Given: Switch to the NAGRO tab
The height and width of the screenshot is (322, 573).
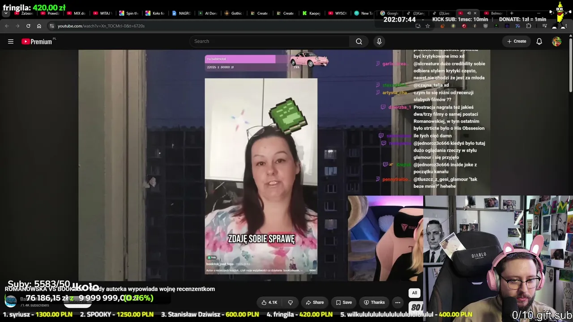Looking at the screenshot, I should [181, 13].
